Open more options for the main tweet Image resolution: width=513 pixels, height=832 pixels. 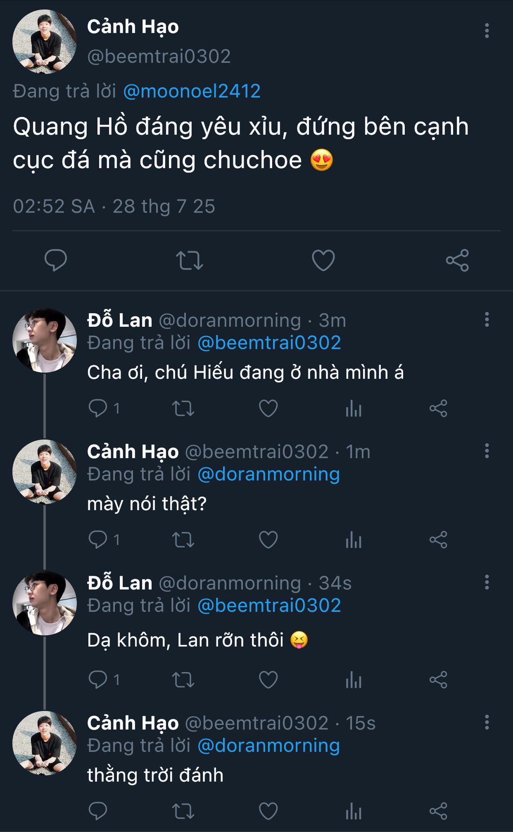point(487,31)
